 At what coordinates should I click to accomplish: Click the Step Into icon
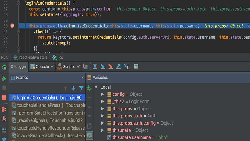point(103,67)
